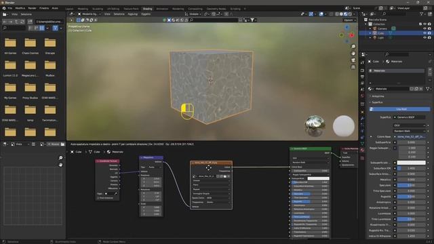
Task: Disable Cube in renders camera icon
Action: click(x=429, y=33)
